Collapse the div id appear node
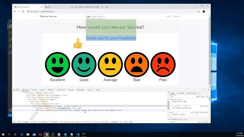This screenshot has height=137, width=244. 28,99
